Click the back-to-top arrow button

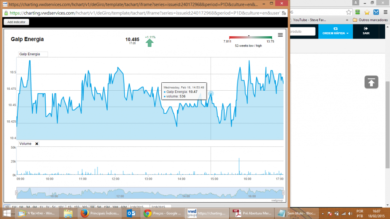coord(371,82)
